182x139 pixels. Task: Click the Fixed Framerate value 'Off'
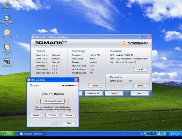tap(92, 73)
